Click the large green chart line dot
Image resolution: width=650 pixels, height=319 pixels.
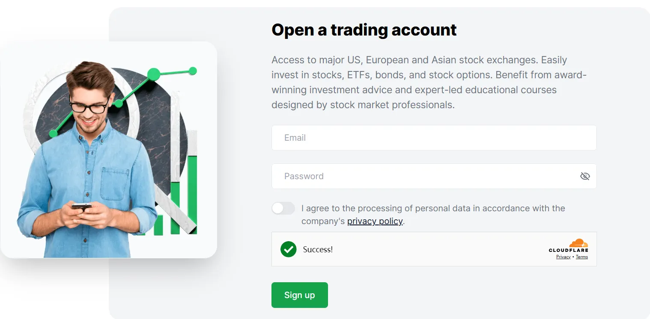click(x=153, y=74)
